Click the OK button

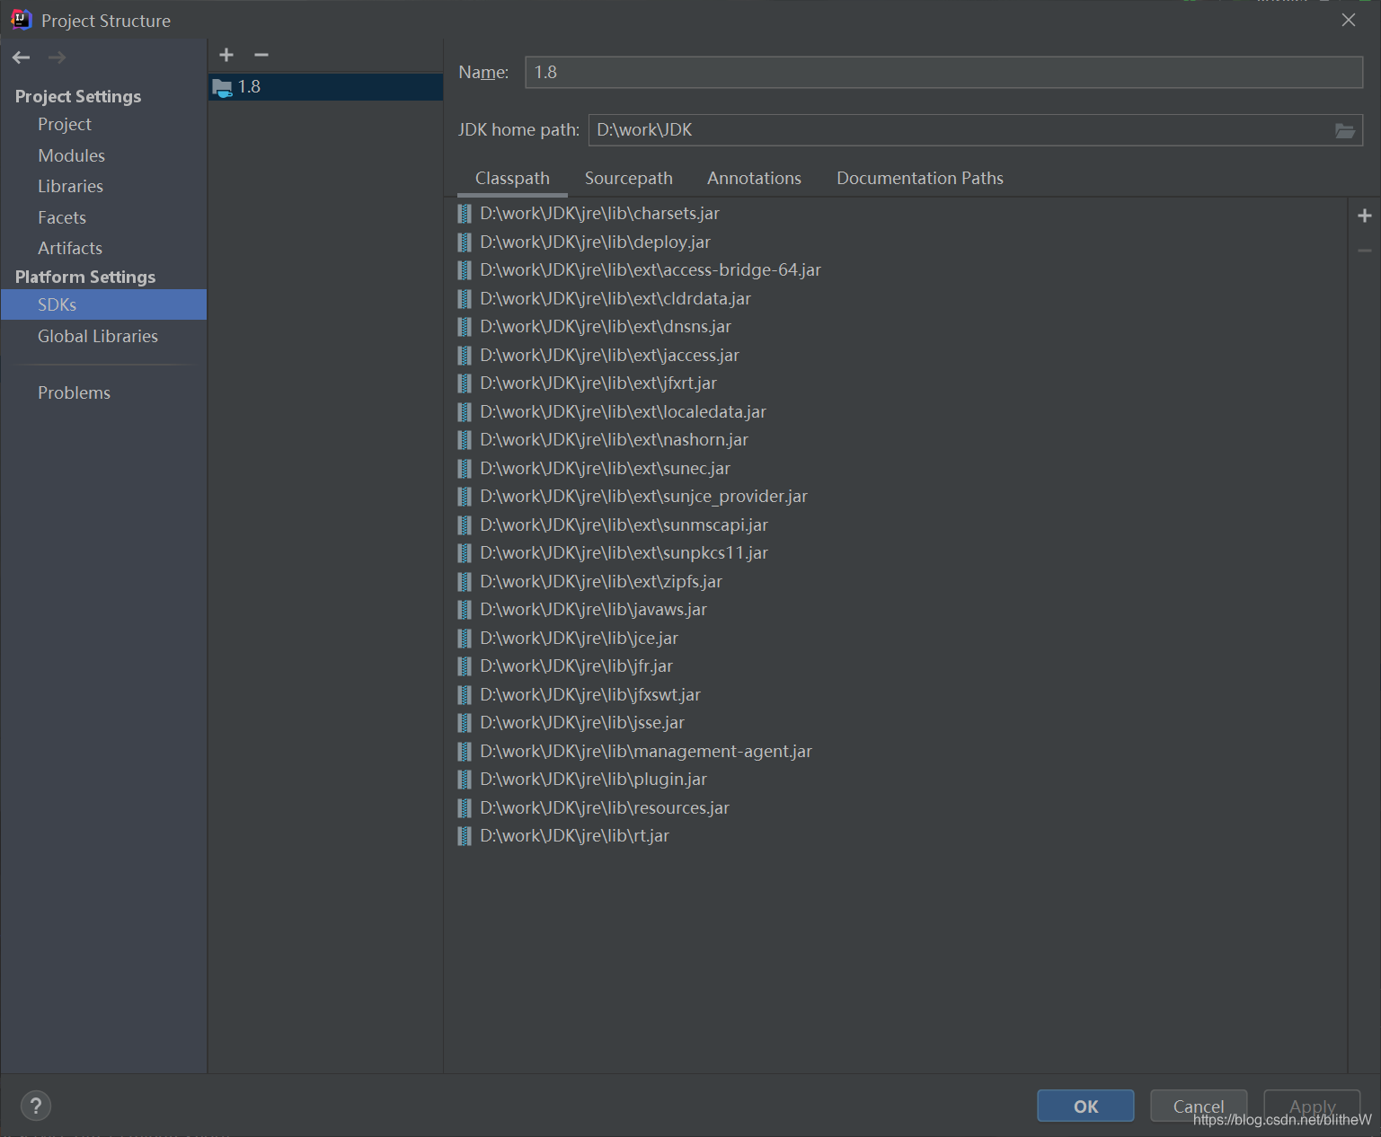[x=1085, y=1106]
